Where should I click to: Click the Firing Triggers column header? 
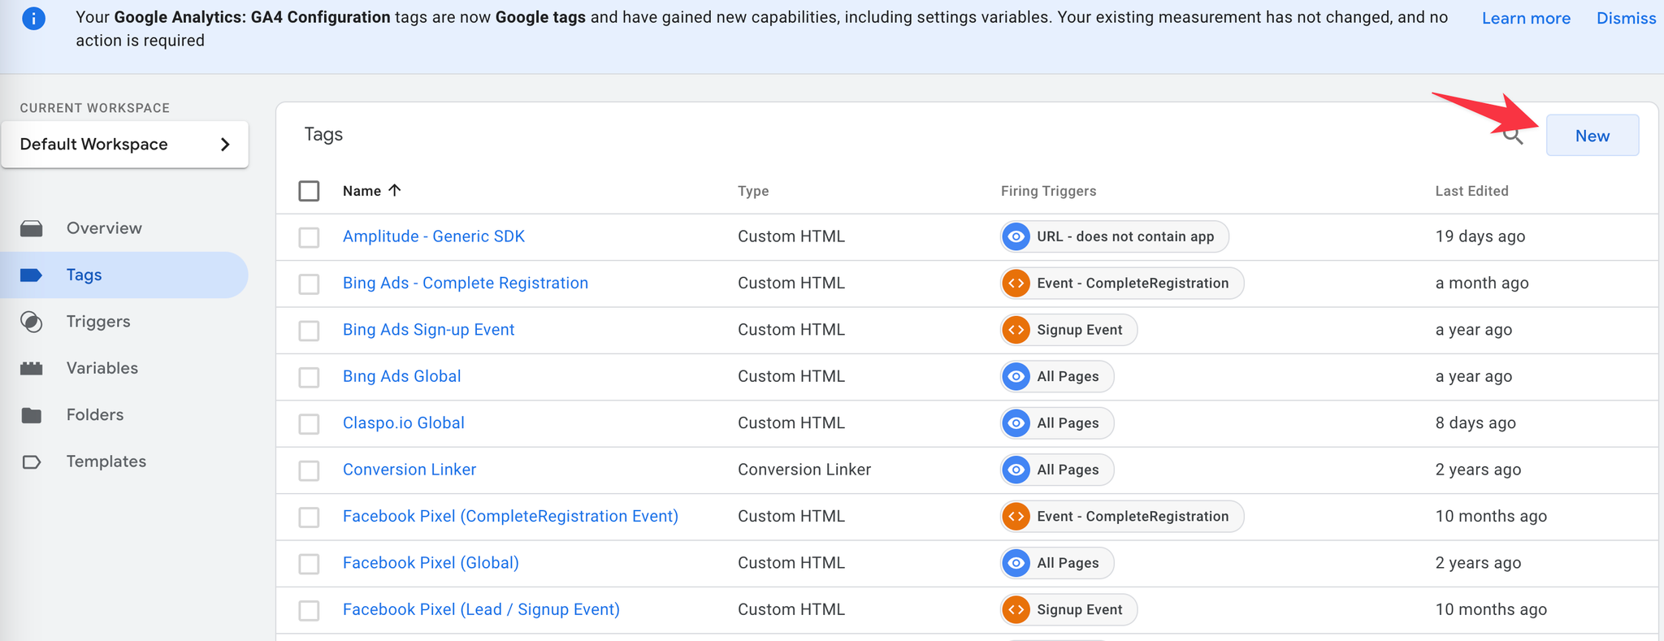(x=1048, y=191)
